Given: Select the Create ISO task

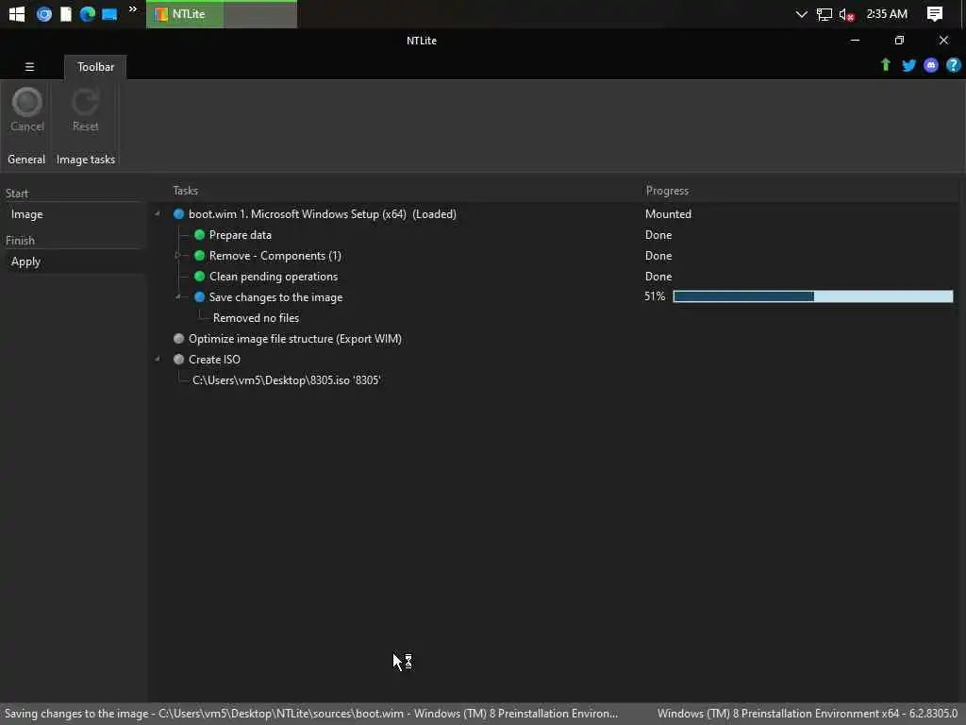Looking at the screenshot, I should click(214, 359).
